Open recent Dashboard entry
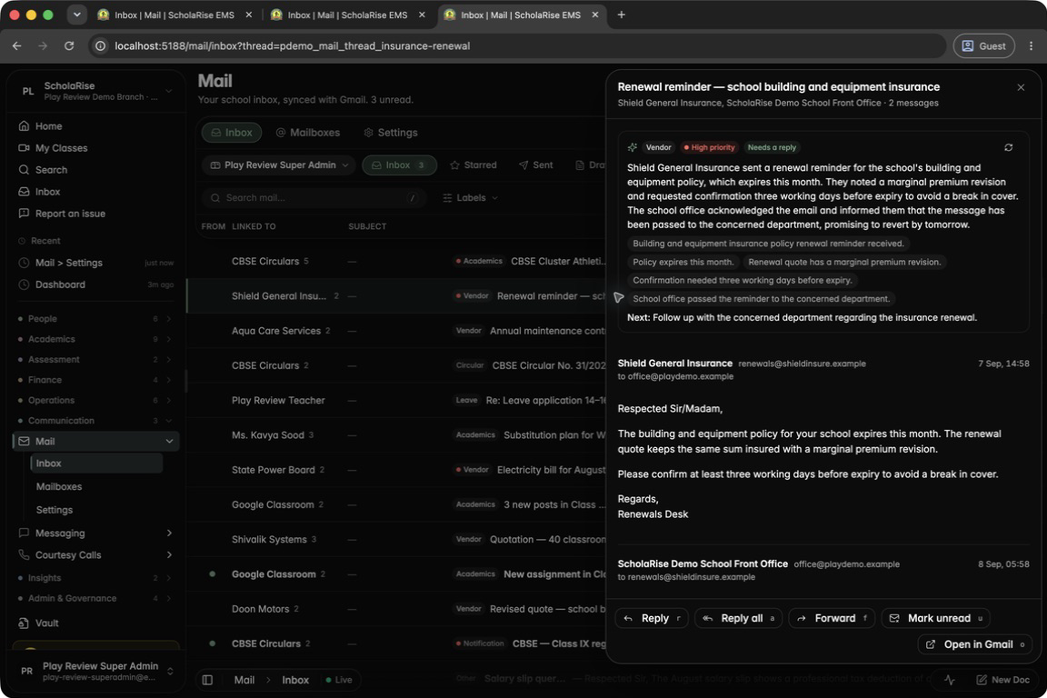Viewport: 1047px width, 698px height. coord(95,284)
